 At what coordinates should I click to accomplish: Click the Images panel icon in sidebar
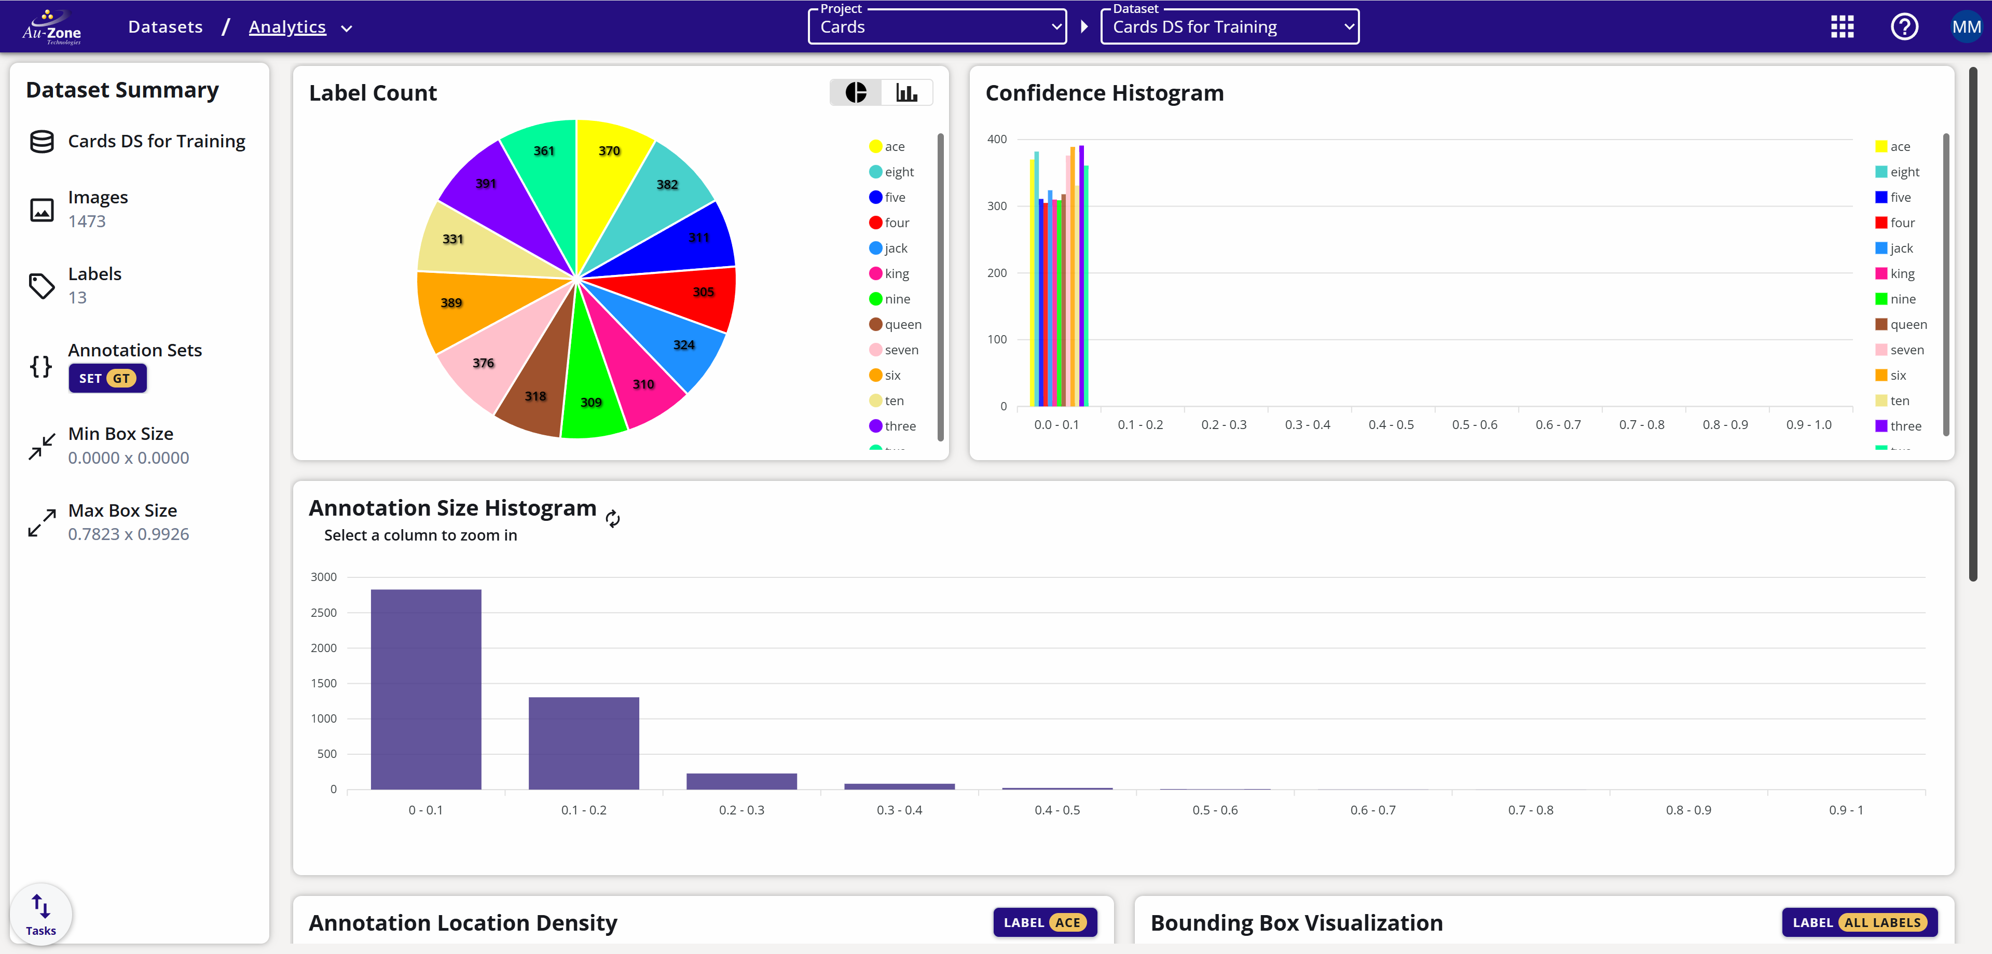42,209
